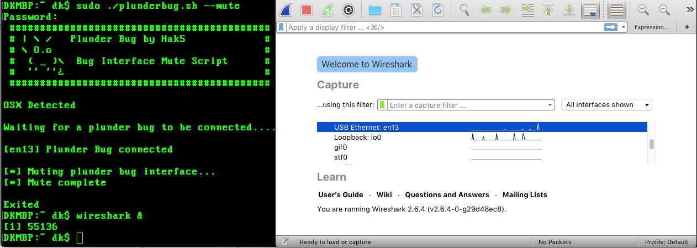The width and height of the screenshot is (697, 248).
Task: Restart current capture green fin icon
Action: pyautogui.click(x=327, y=10)
